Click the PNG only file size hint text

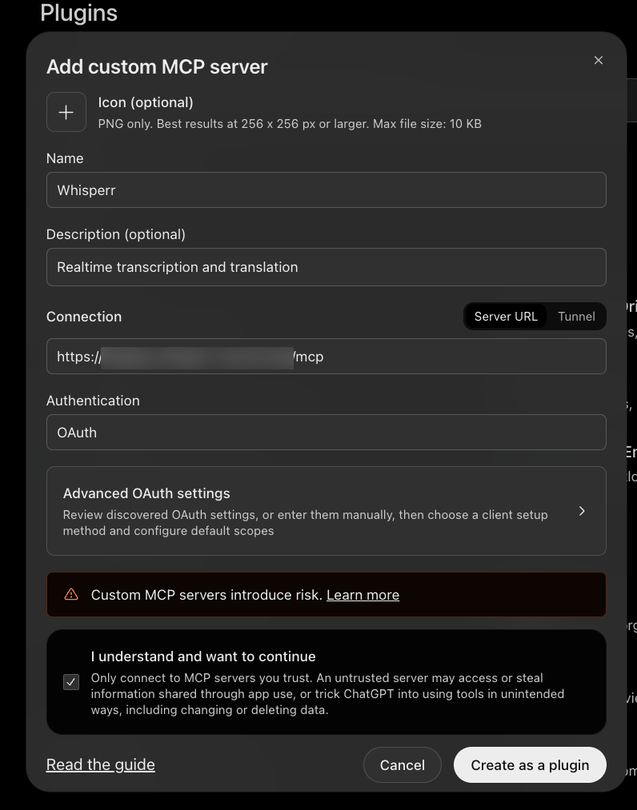coord(290,124)
